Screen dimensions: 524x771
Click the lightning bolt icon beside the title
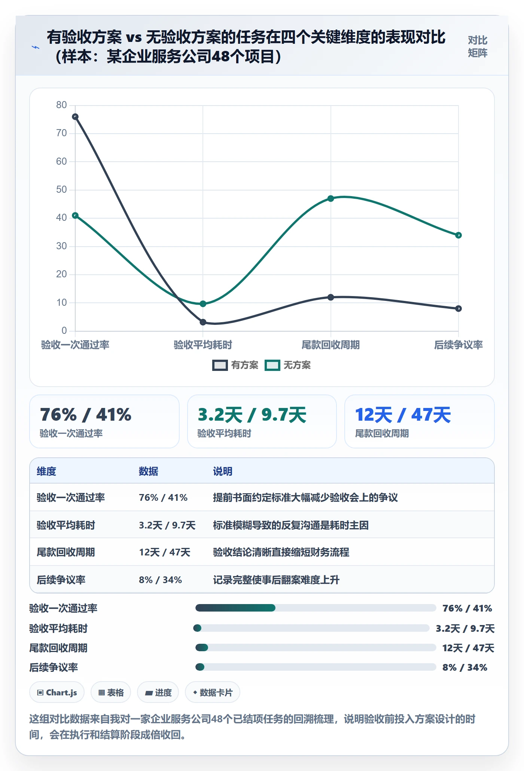36,47
